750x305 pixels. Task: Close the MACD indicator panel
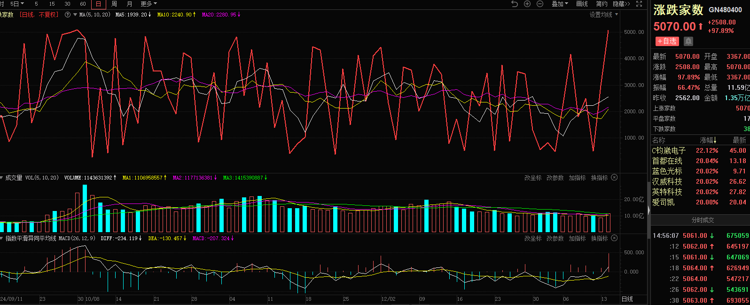pyautogui.click(x=614, y=238)
